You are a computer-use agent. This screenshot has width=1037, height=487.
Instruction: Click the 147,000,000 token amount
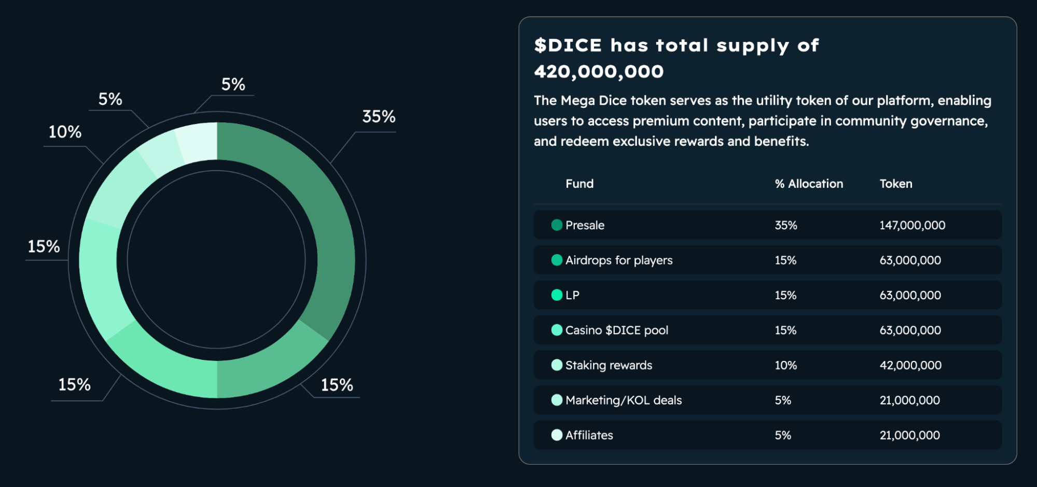click(912, 226)
